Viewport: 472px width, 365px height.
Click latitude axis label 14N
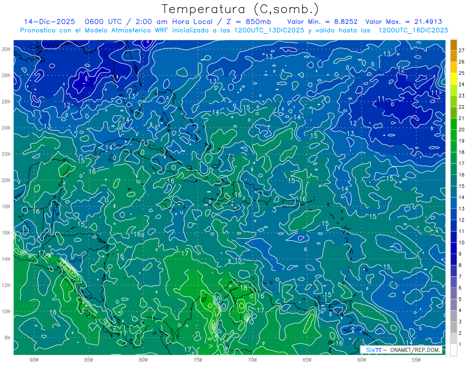click(6, 259)
